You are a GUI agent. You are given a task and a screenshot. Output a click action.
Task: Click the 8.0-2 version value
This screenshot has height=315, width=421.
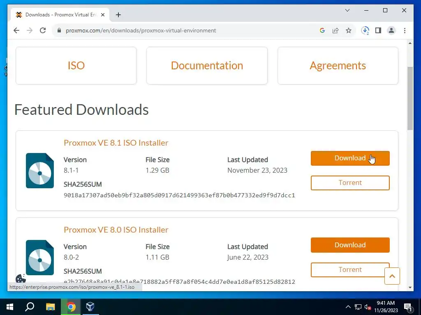click(x=71, y=258)
